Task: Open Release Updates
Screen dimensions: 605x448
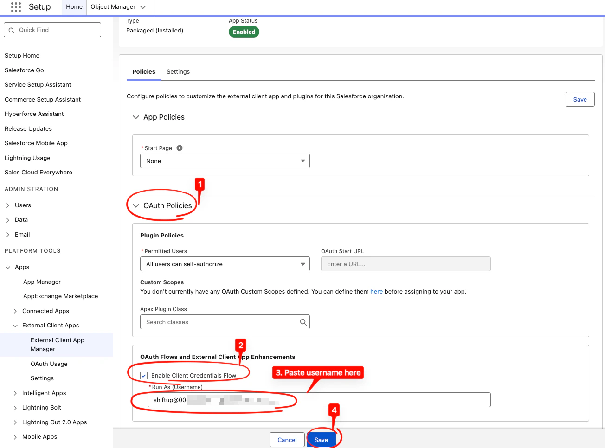Action: (x=28, y=129)
